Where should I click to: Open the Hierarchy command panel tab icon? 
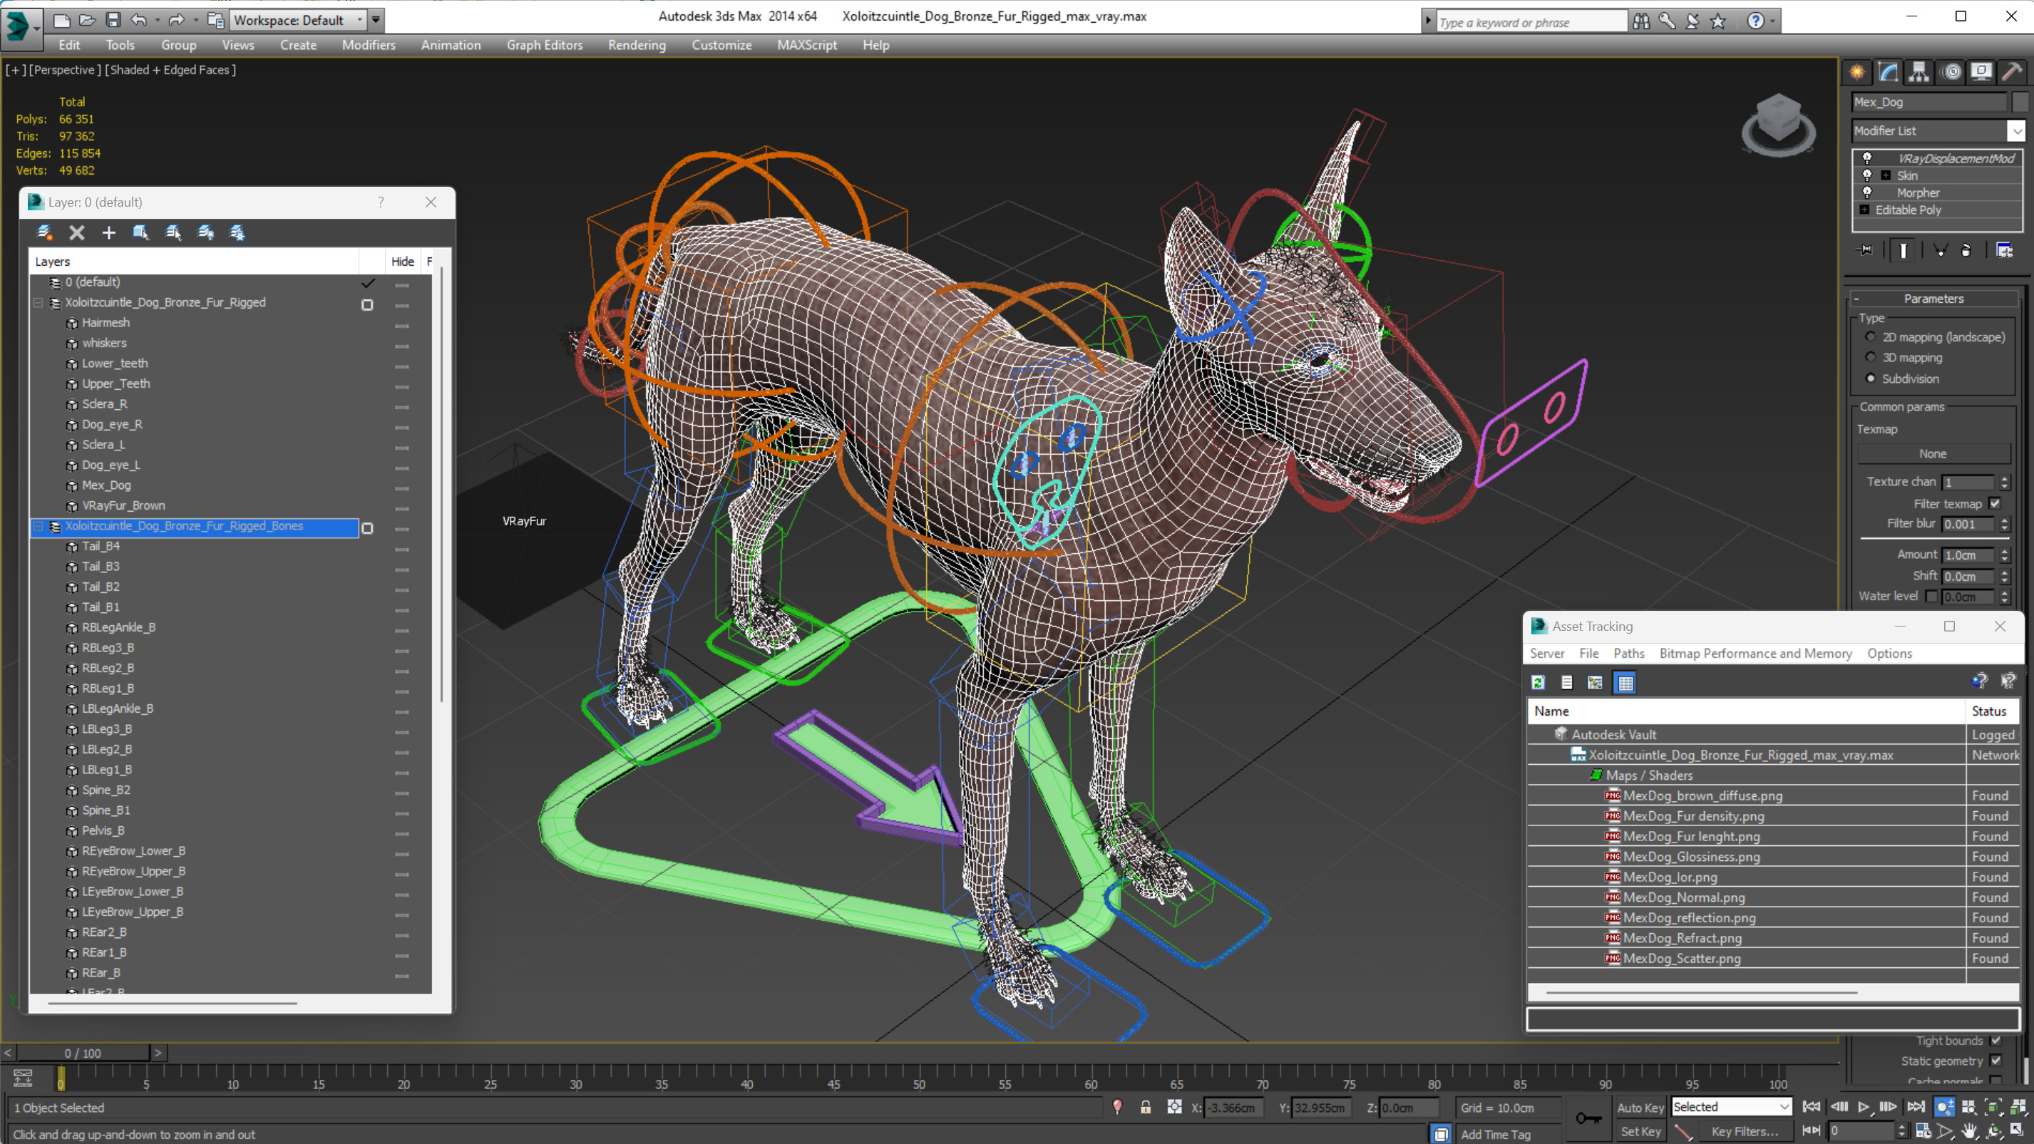point(1919,72)
